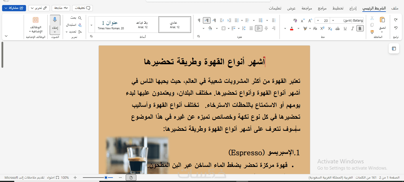Image resolution: width=404 pixels, height=182 pixels.
Task: Clear formatting with the eraser-A icon
Action: click(x=295, y=20)
